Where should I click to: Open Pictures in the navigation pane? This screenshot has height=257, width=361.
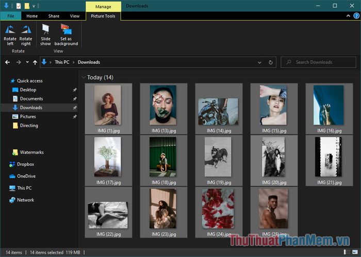(28, 116)
